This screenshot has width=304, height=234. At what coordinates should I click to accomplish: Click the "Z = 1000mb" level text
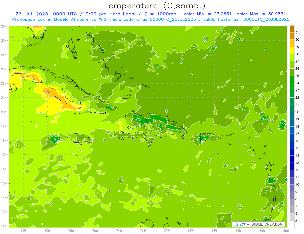coord(160,14)
